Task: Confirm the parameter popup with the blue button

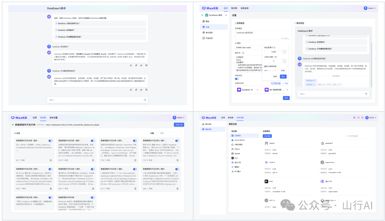Action: [283, 76]
